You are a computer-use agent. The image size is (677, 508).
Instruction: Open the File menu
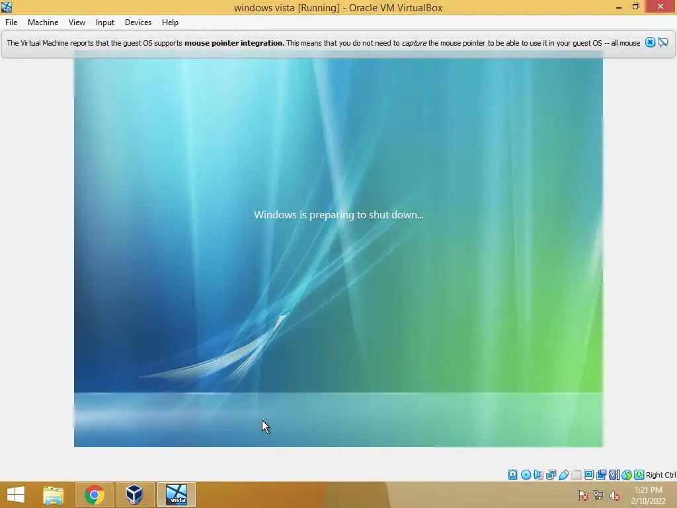(11, 22)
